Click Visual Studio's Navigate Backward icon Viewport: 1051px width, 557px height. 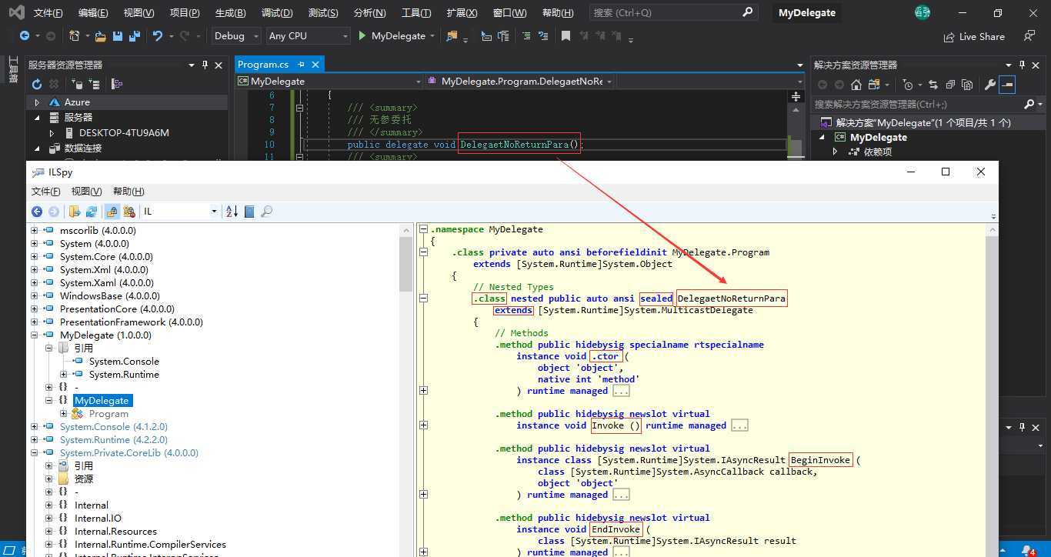coord(25,36)
